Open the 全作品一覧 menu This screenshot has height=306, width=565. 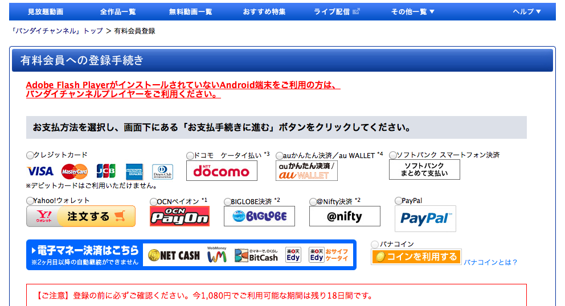tap(118, 11)
